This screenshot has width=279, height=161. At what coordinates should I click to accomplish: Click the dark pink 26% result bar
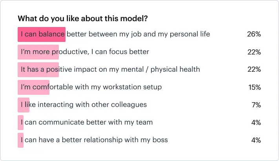(41, 34)
